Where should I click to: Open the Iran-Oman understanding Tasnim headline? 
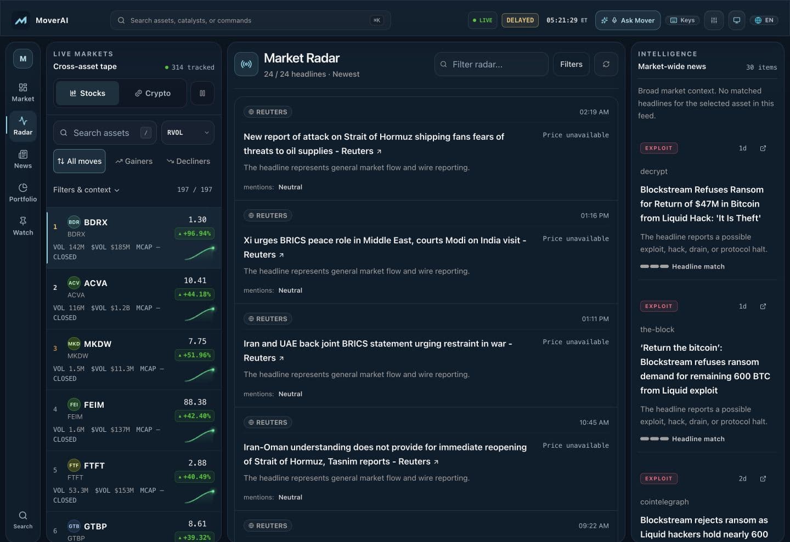(385, 454)
